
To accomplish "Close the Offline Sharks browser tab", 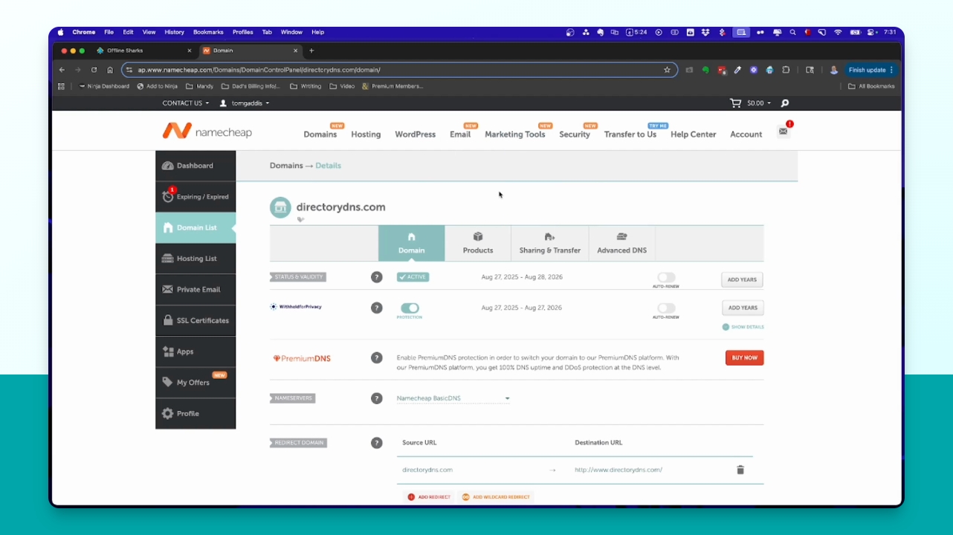I will (189, 51).
